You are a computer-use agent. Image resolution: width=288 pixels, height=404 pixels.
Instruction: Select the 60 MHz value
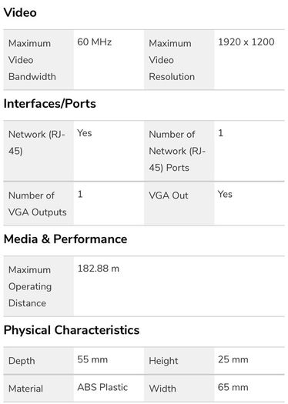(95, 42)
